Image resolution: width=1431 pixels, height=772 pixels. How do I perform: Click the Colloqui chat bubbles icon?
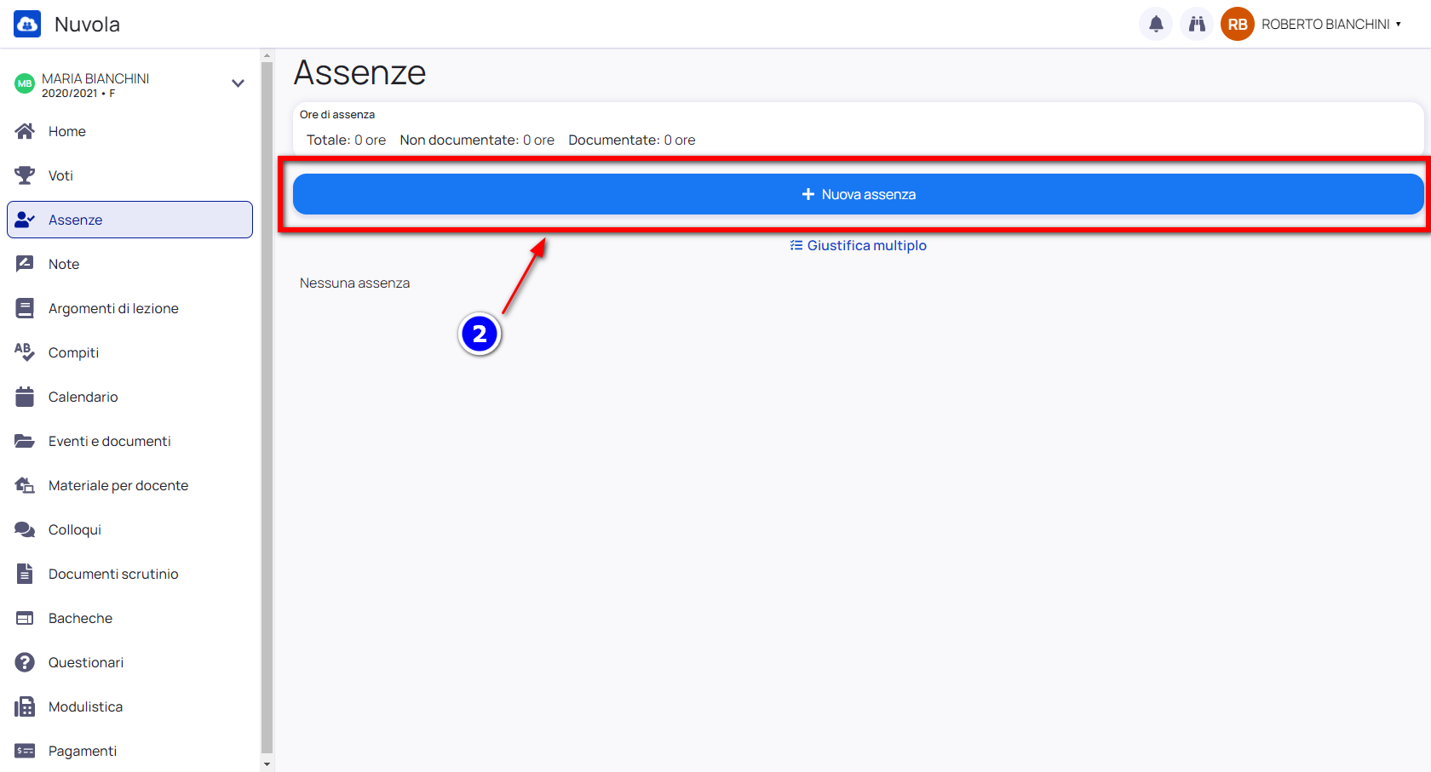tap(25, 529)
